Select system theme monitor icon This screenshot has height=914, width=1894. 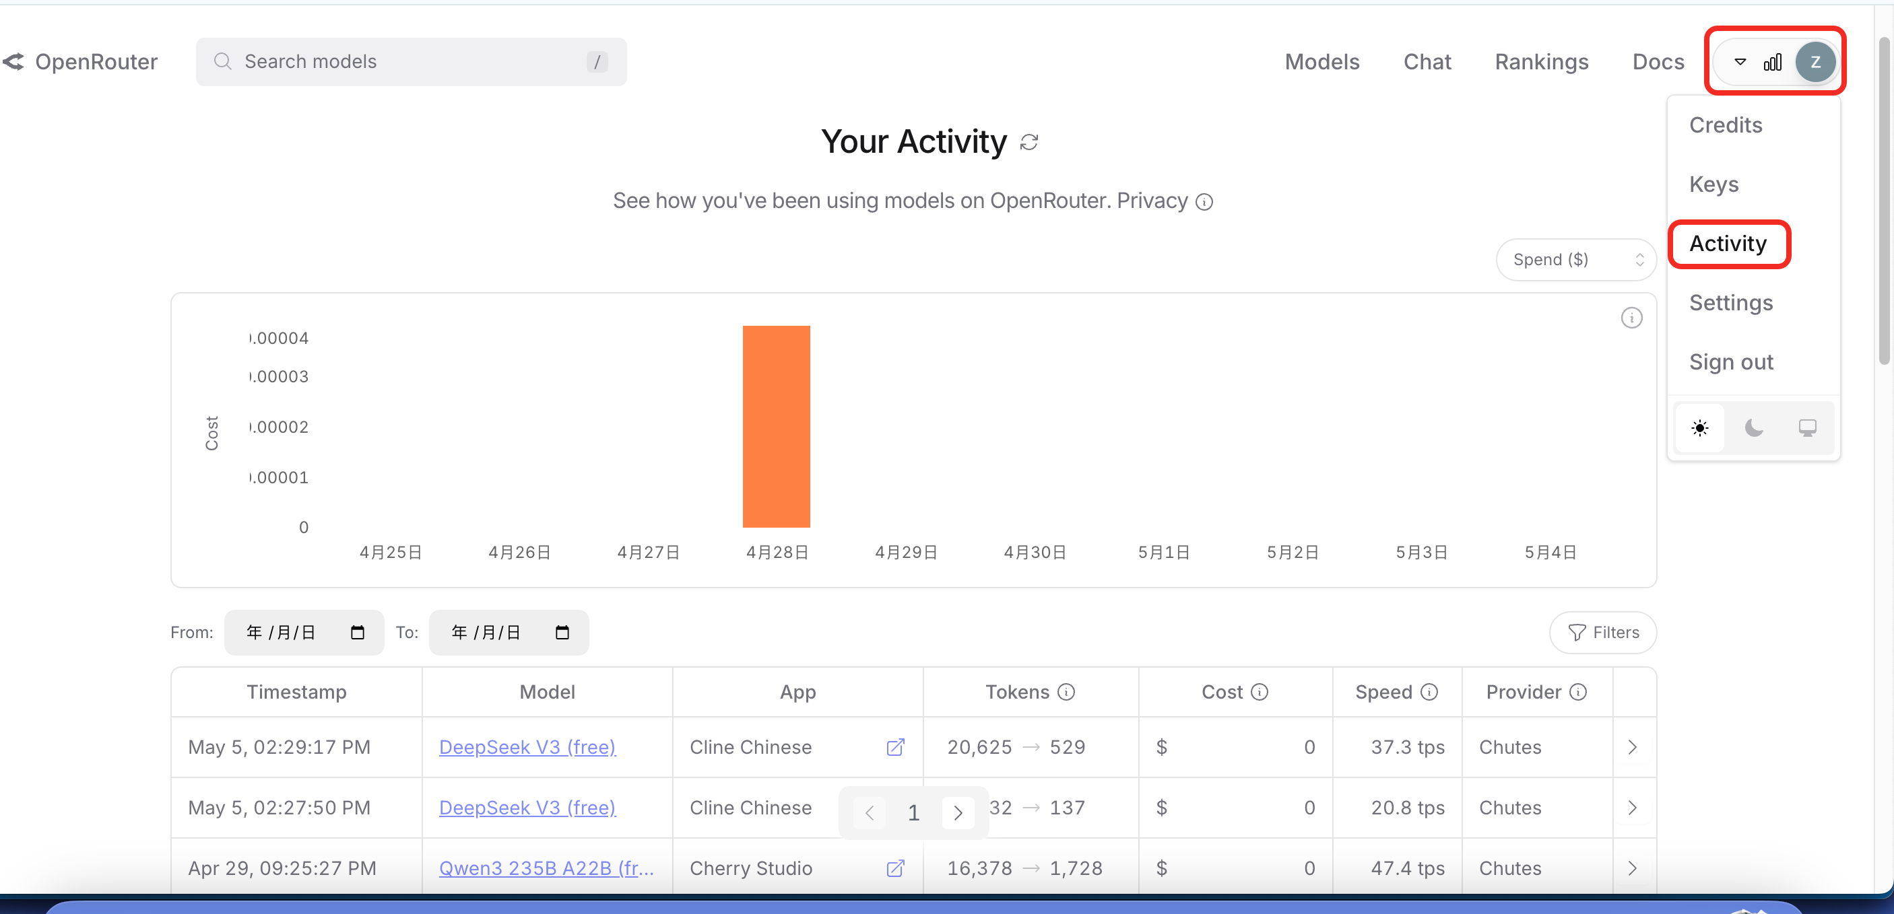point(1807,427)
